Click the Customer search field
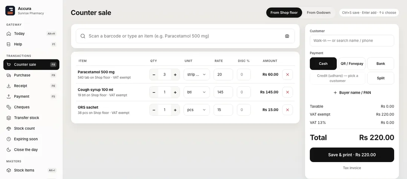 (352, 41)
